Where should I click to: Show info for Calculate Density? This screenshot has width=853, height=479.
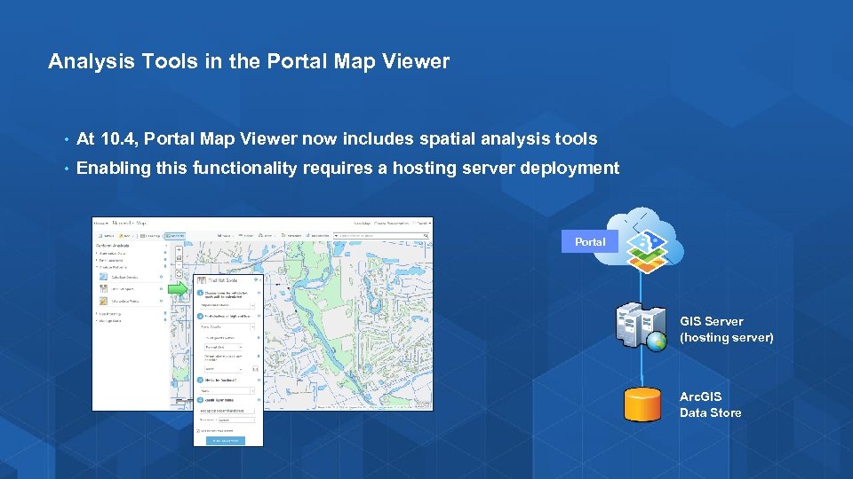161,277
